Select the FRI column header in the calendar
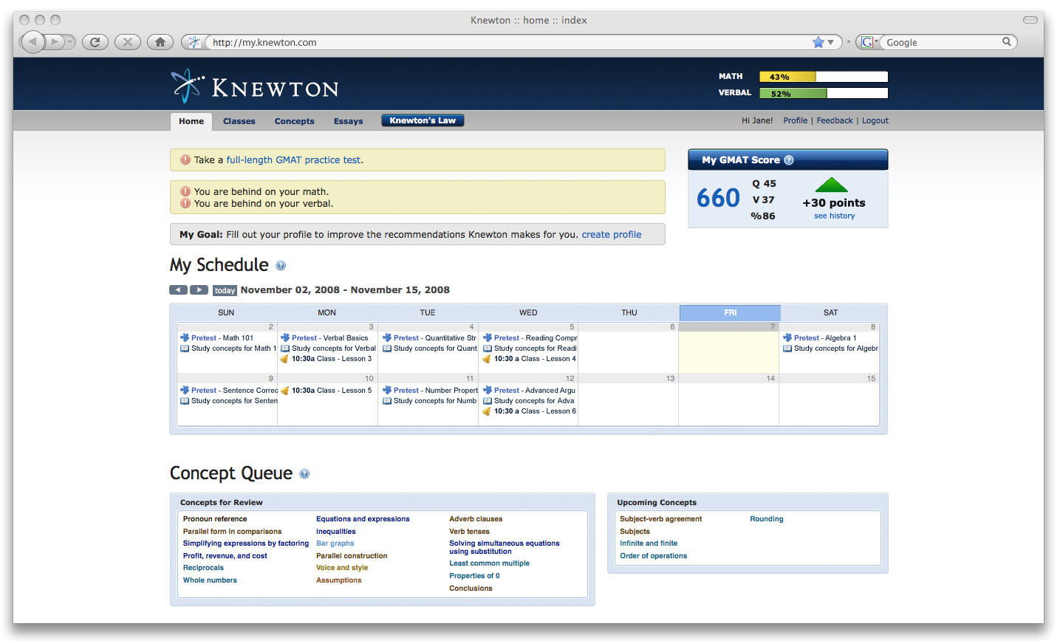Viewport: 1060px width, 641px height. click(x=730, y=312)
